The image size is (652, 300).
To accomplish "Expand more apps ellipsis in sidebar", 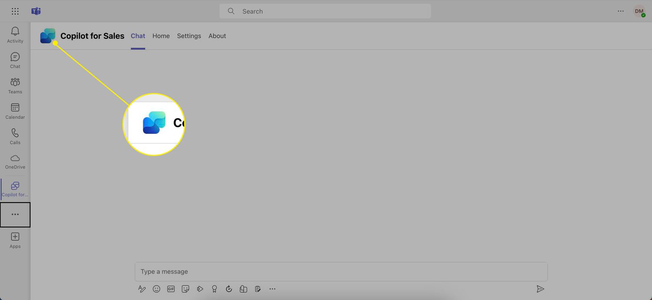I will pos(15,214).
